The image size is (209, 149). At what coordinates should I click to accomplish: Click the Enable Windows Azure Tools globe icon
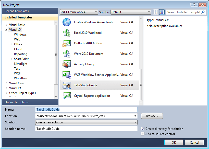66,22
